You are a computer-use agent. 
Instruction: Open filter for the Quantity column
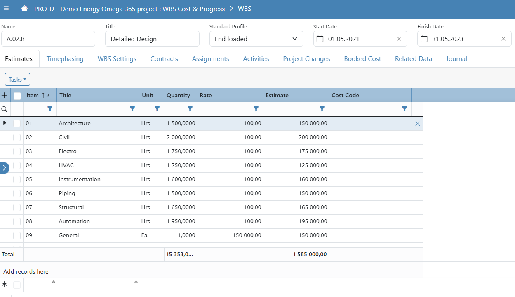190,109
